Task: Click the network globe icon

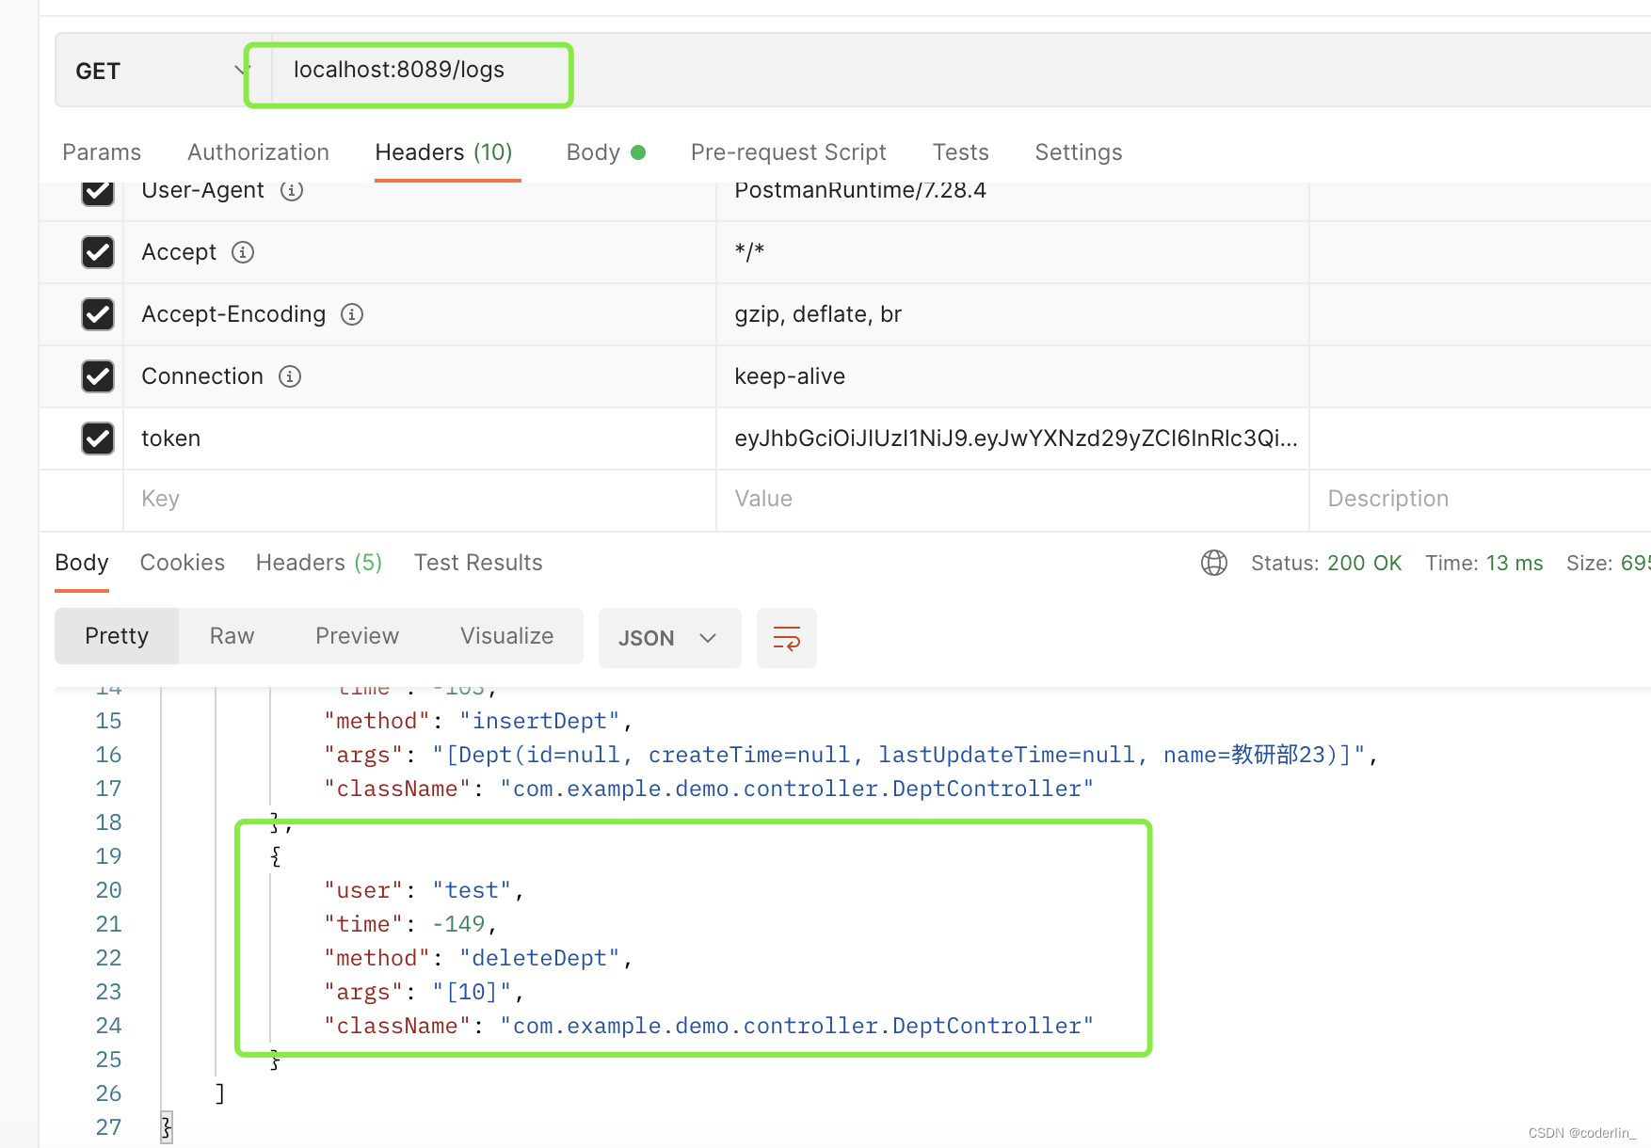Action: pos(1214,563)
